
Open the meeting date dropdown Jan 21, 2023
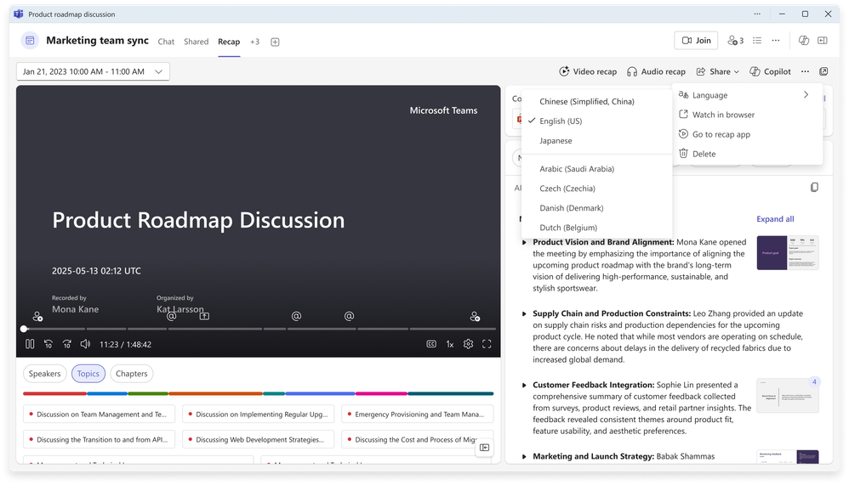[93, 71]
